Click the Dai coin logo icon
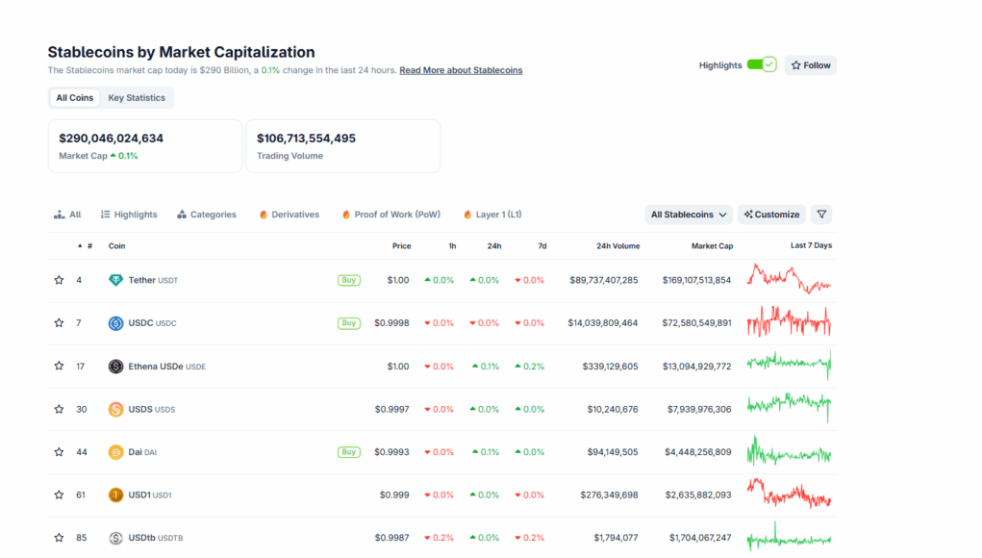The image size is (982, 558). 115,452
